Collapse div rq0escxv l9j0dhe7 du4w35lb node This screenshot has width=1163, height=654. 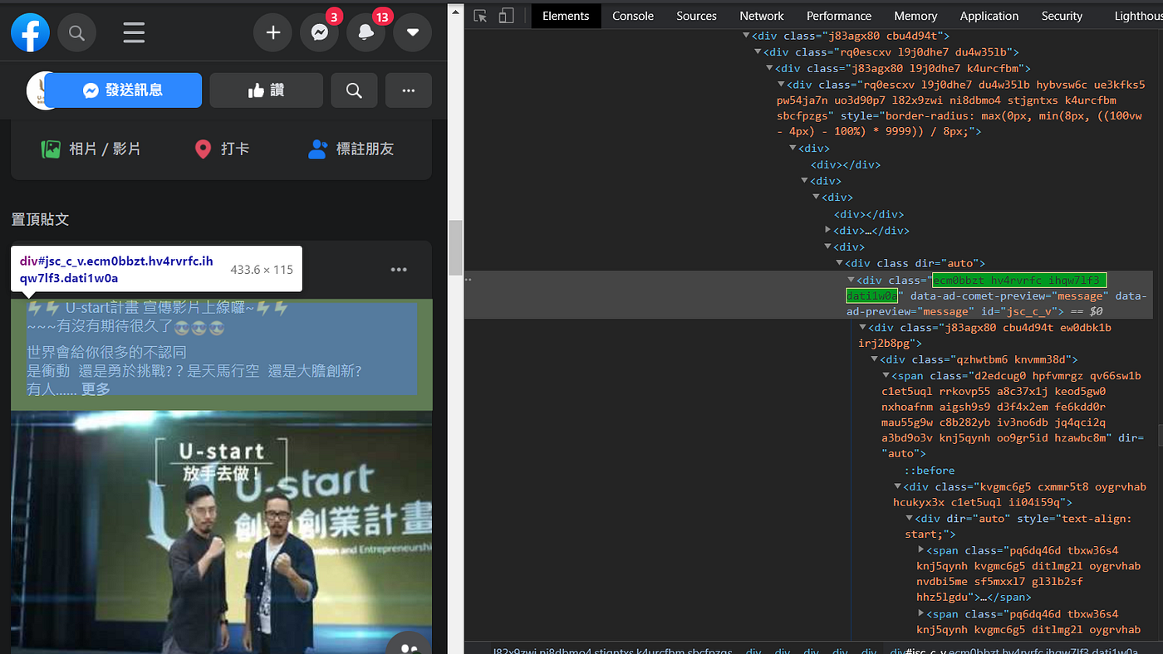pos(758,51)
